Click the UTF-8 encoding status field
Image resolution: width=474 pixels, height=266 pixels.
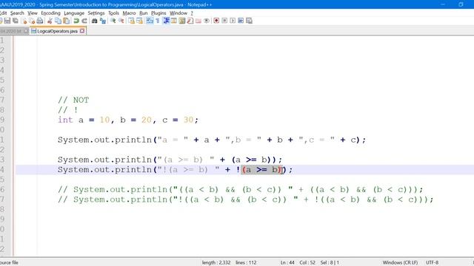pos(433,263)
